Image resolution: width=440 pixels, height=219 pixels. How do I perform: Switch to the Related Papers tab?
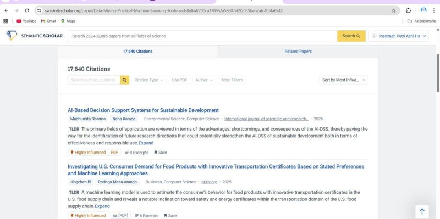coord(298,52)
